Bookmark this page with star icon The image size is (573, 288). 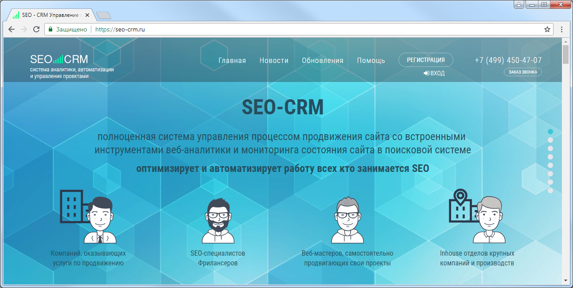click(x=547, y=29)
